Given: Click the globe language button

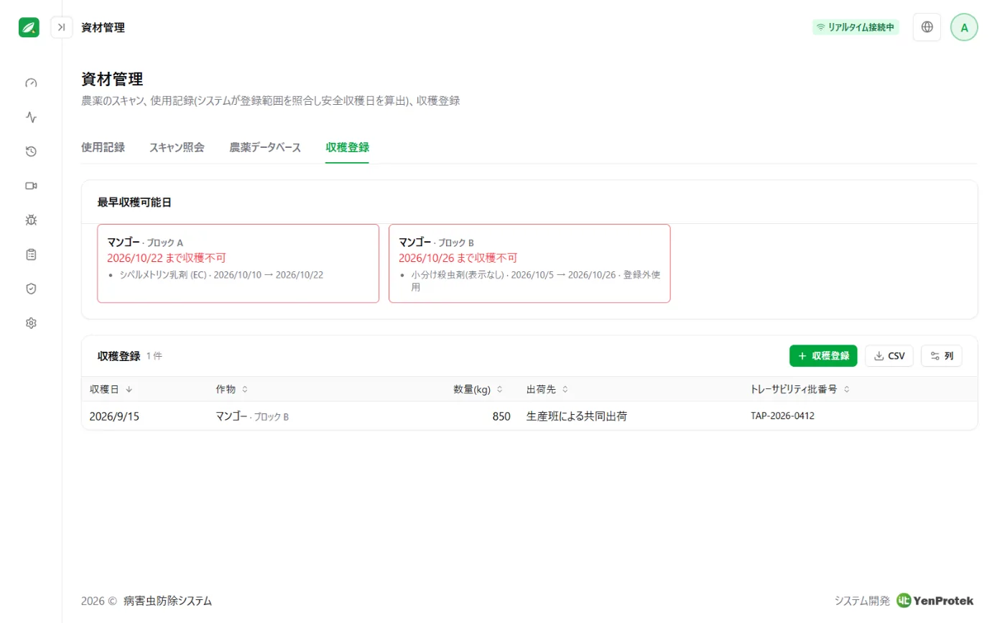Looking at the screenshot, I should pyautogui.click(x=927, y=27).
